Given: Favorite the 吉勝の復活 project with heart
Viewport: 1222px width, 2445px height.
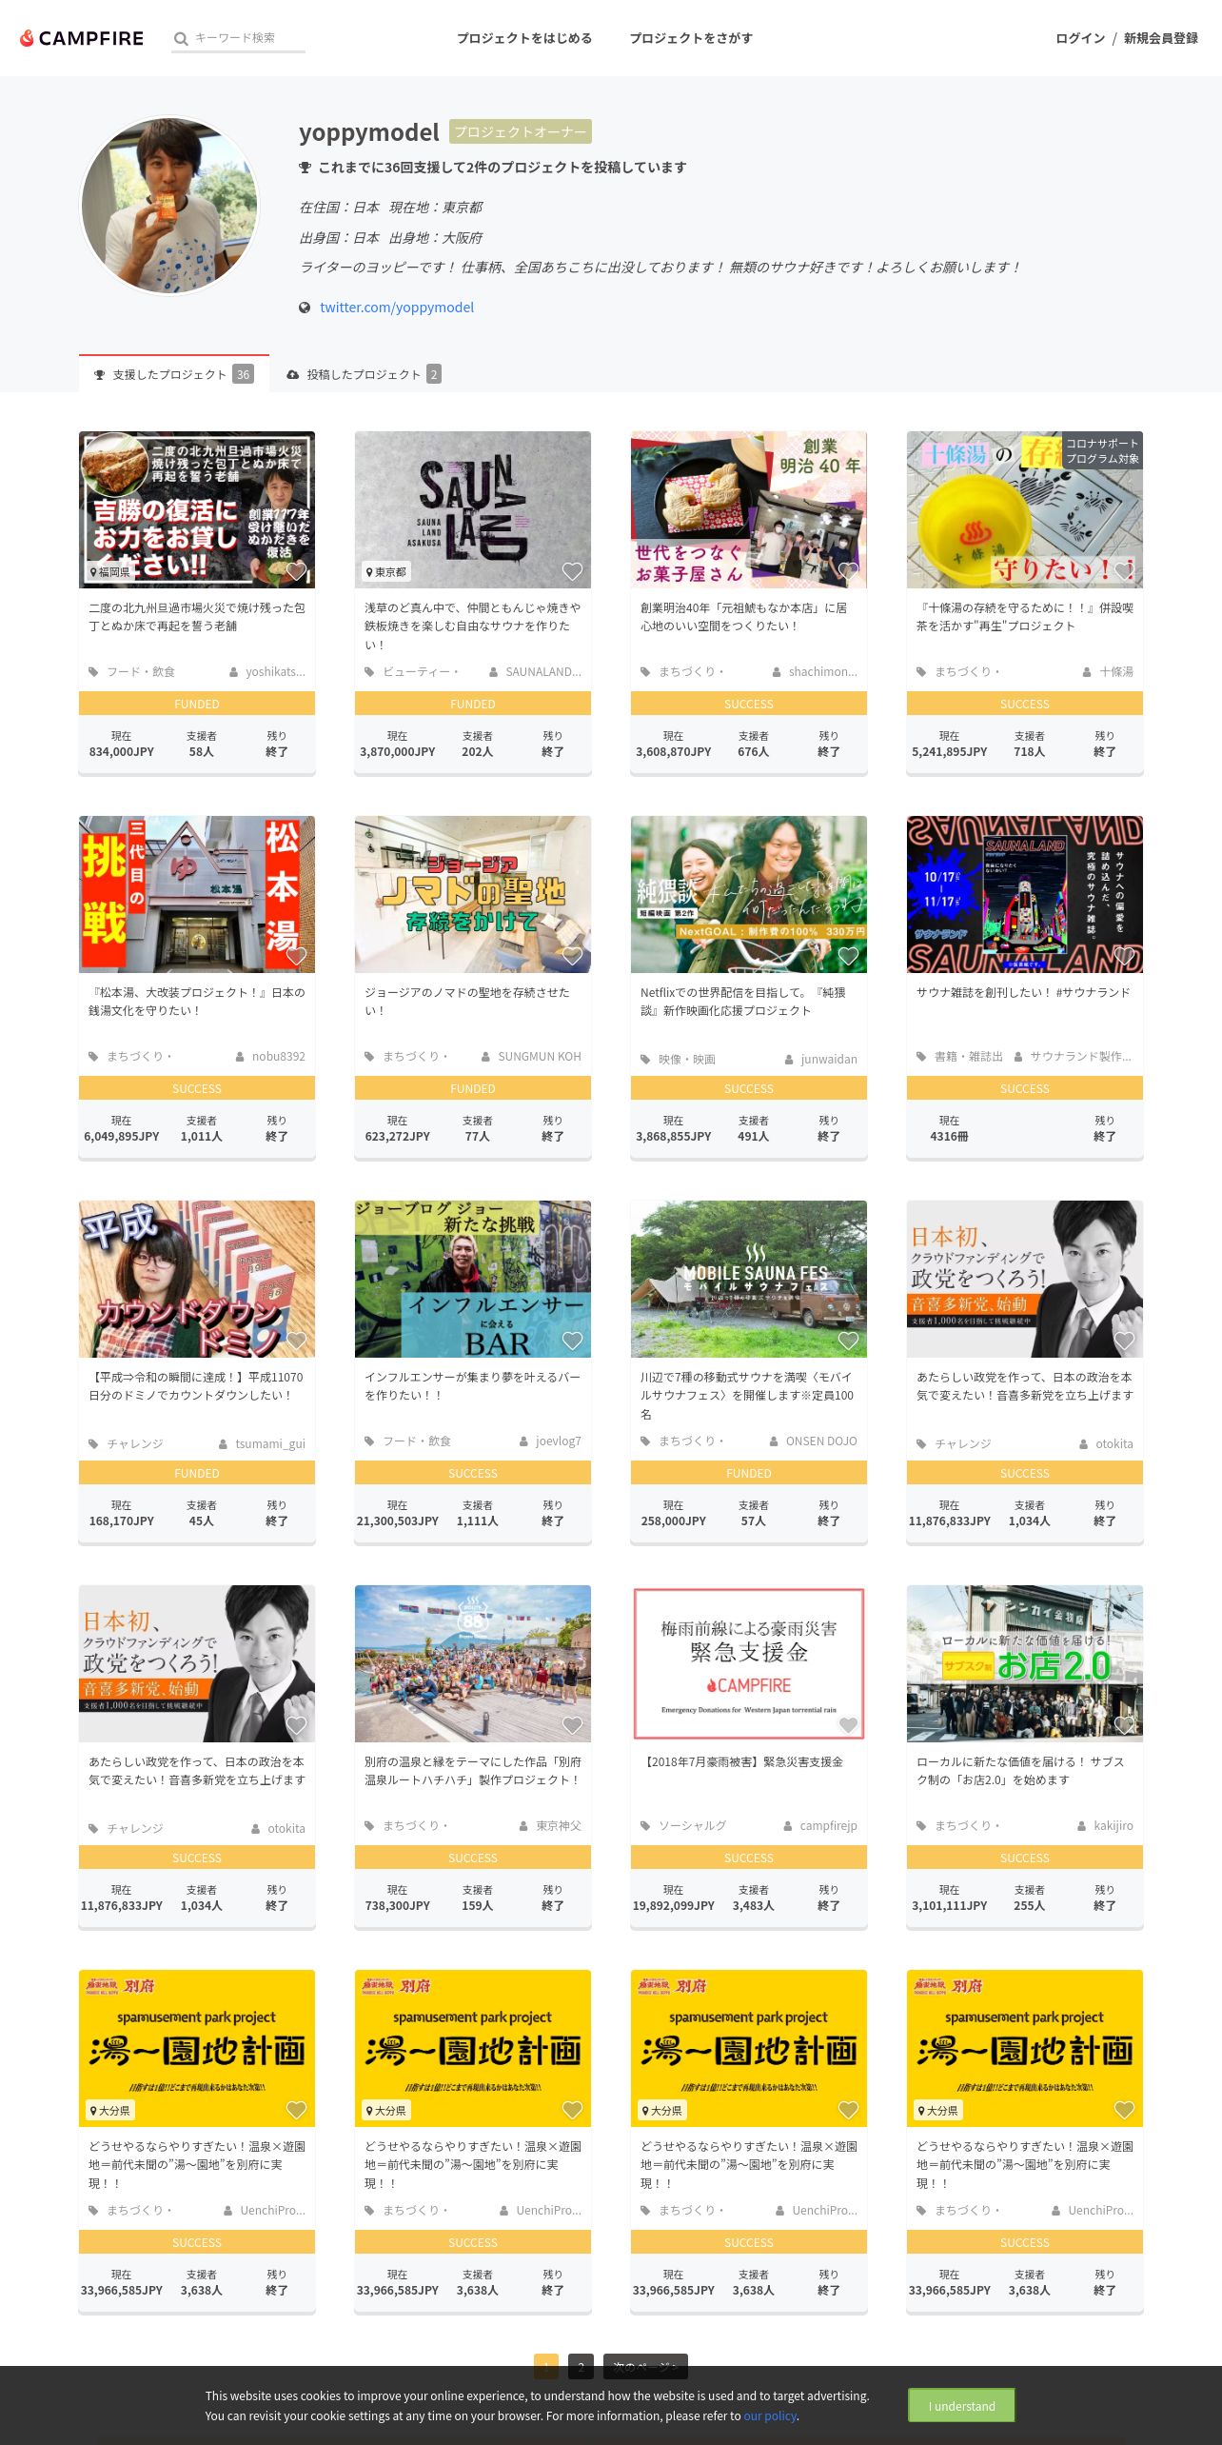Looking at the screenshot, I should tap(296, 571).
